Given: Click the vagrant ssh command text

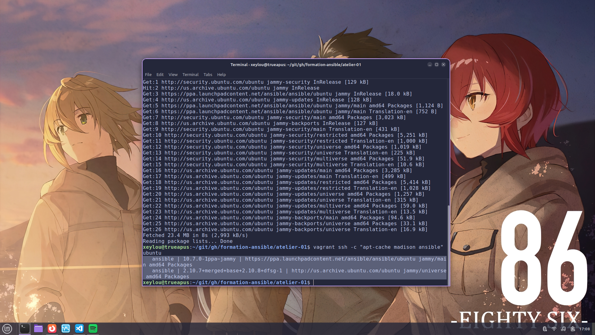Looking at the screenshot, I should pos(378,247).
